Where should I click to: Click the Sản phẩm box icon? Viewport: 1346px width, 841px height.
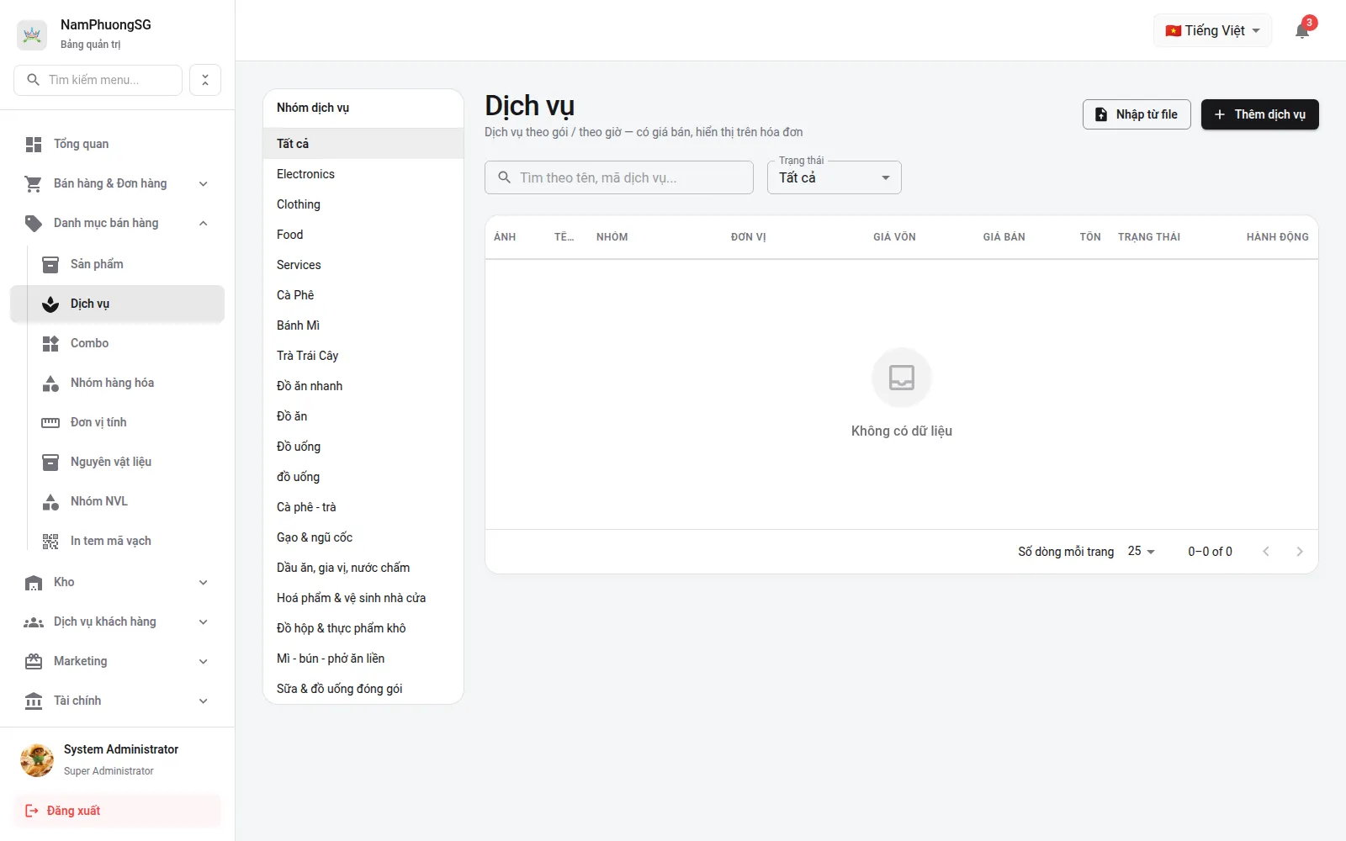(50, 265)
